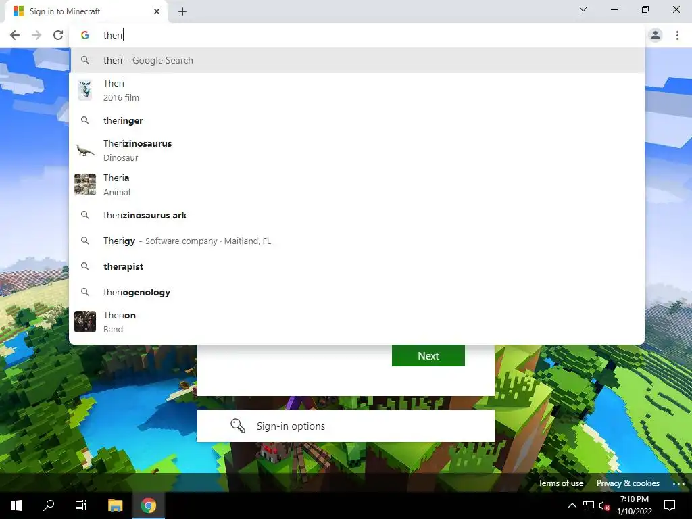This screenshot has height=519, width=692.
Task: Open the Chrome three-dot menu
Action: [677, 35]
